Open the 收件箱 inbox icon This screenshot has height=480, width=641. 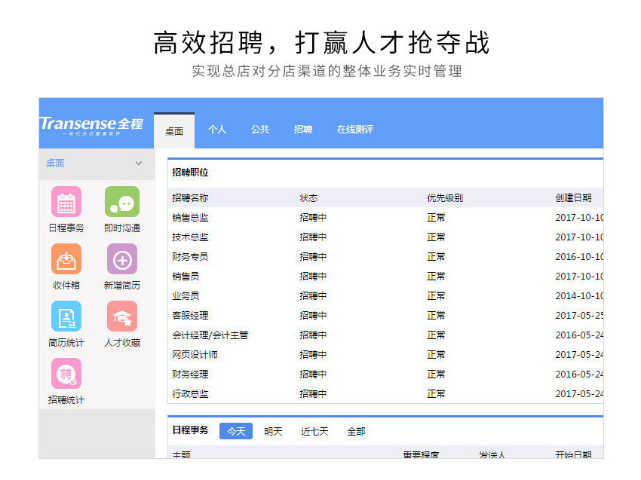66,259
